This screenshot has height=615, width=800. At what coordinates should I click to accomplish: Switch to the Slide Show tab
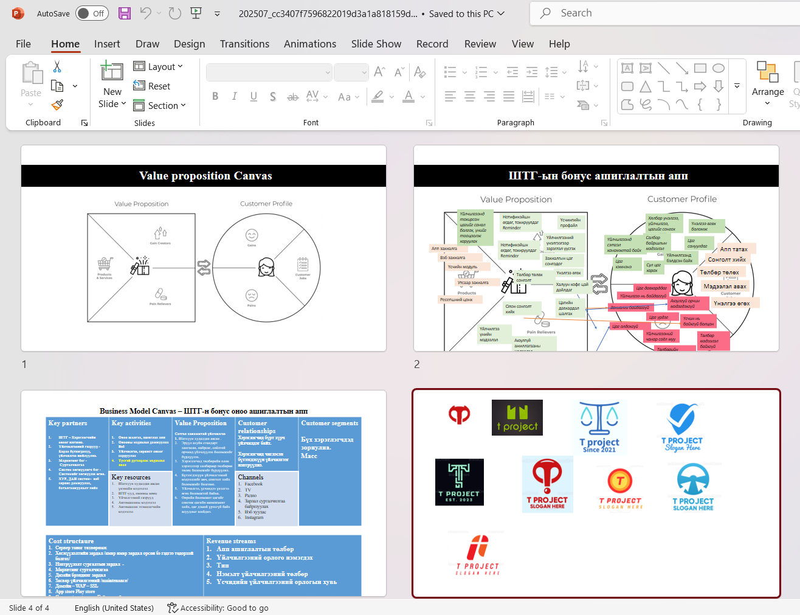376,44
